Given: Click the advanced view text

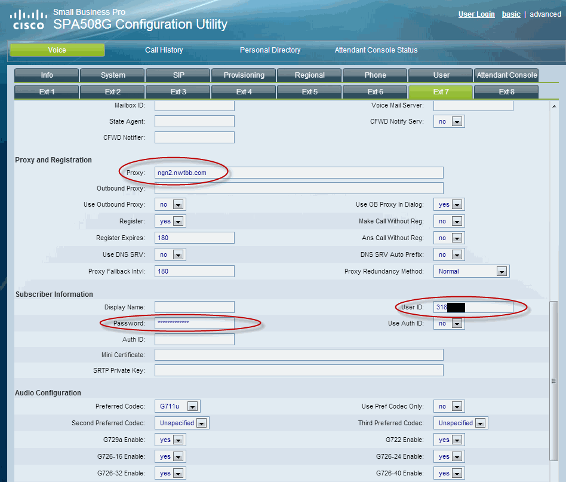Looking at the screenshot, I should click(545, 14).
